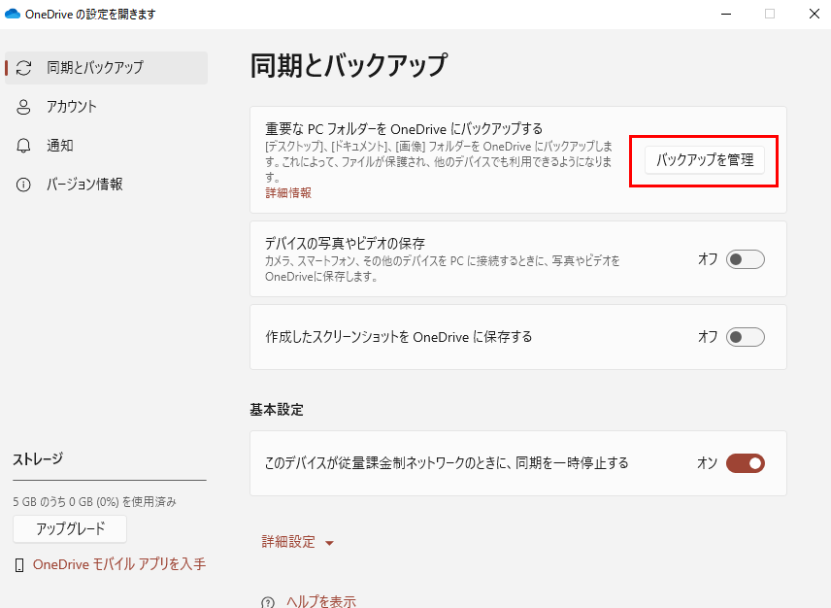Open the アカウント sidebar tab
Image resolution: width=831 pixels, height=608 pixels.
click(x=107, y=107)
